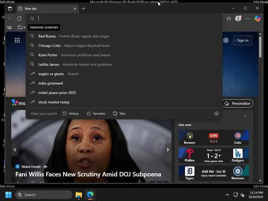Open the profile avatar icon

[238, 19]
